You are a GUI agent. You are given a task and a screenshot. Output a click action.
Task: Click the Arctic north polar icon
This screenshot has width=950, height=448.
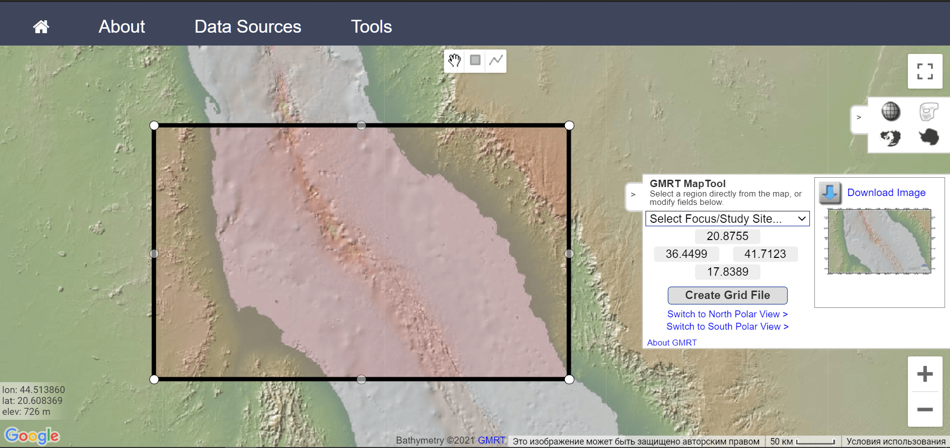(x=891, y=138)
